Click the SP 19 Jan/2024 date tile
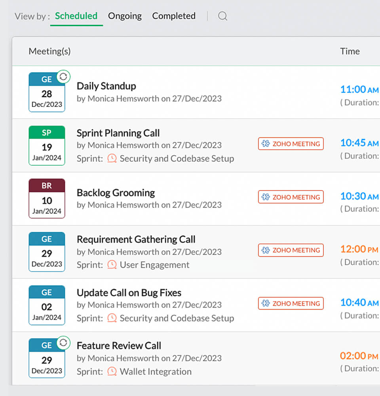 click(x=47, y=145)
